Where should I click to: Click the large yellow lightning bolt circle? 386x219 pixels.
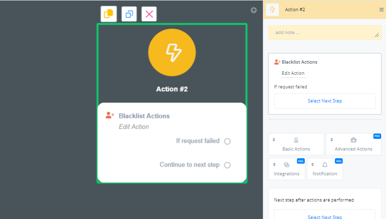coord(172,52)
